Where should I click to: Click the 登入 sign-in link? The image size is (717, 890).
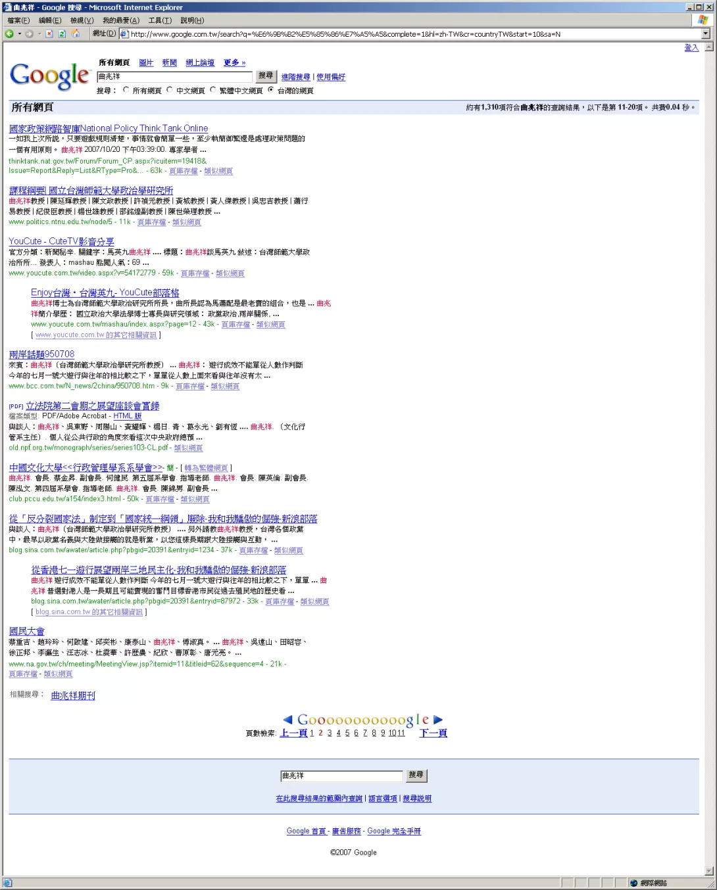click(691, 47)
